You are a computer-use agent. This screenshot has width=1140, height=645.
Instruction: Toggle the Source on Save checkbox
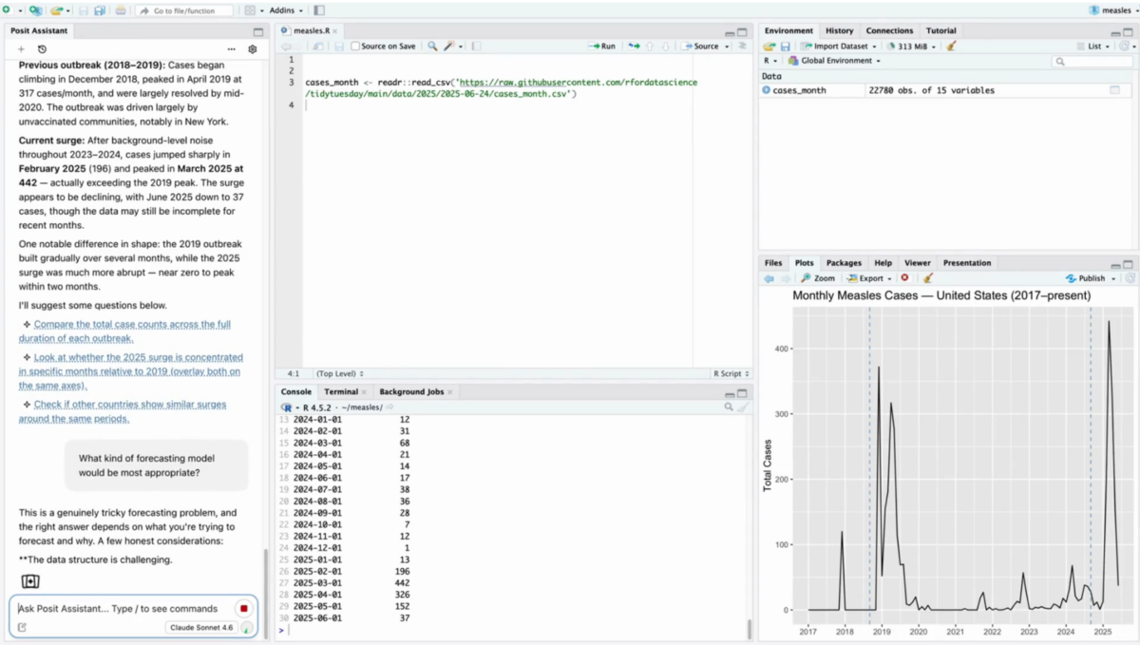355,46
